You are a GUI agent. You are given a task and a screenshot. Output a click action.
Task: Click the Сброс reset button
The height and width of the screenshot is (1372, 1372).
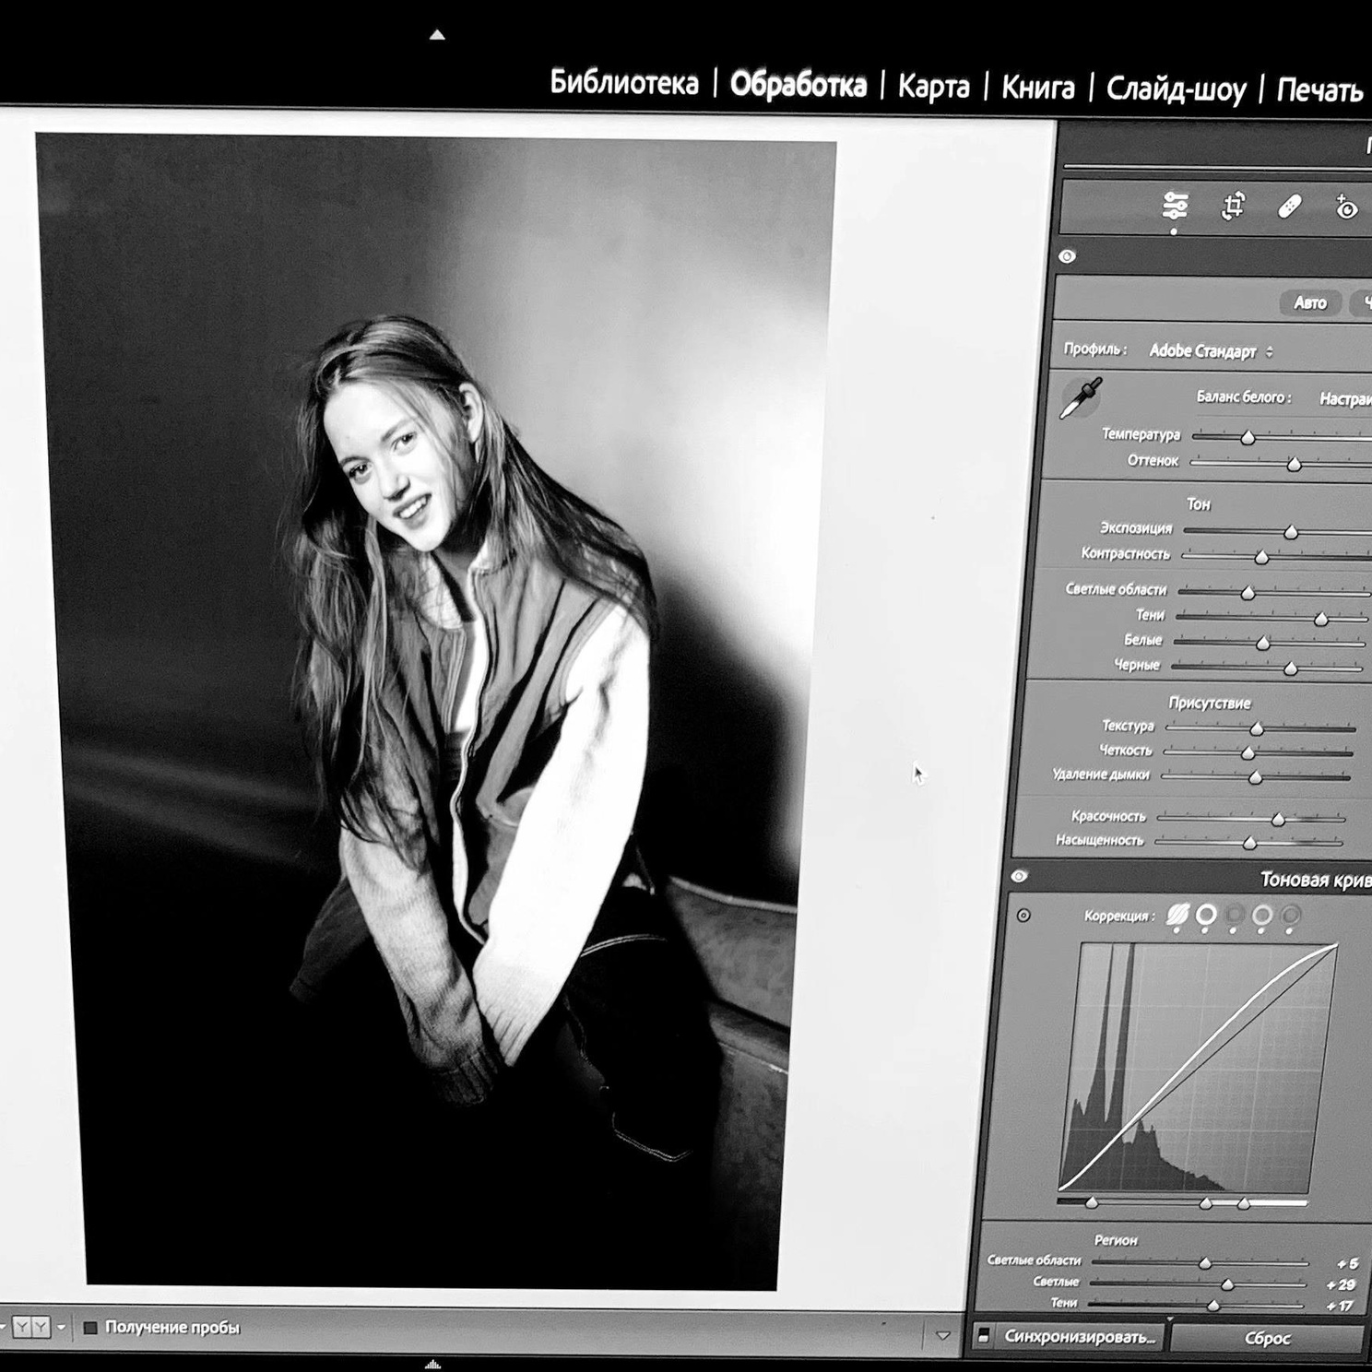point(1268,1339)
